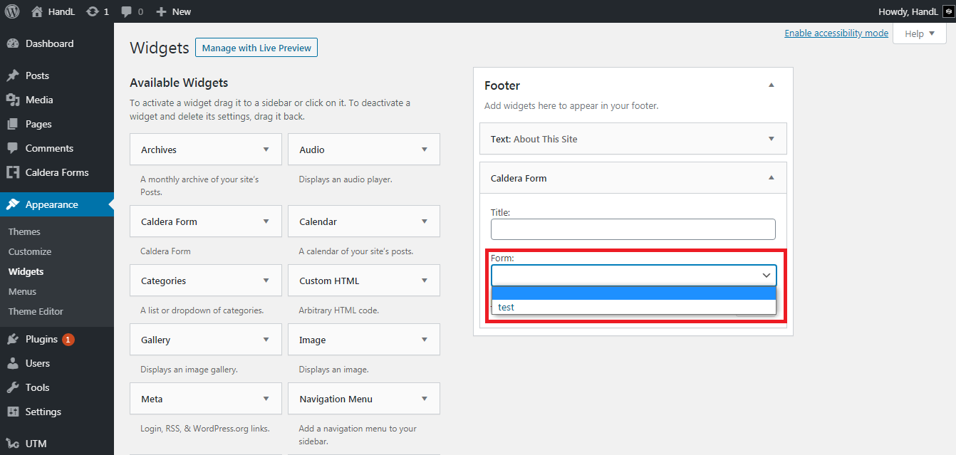
Task: Click Enable accessibility mode link
Action: tap(836, 33)
